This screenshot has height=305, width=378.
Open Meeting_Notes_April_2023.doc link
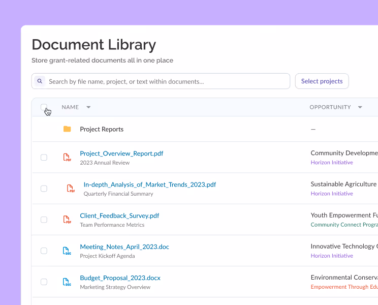(x=124, y=247)
